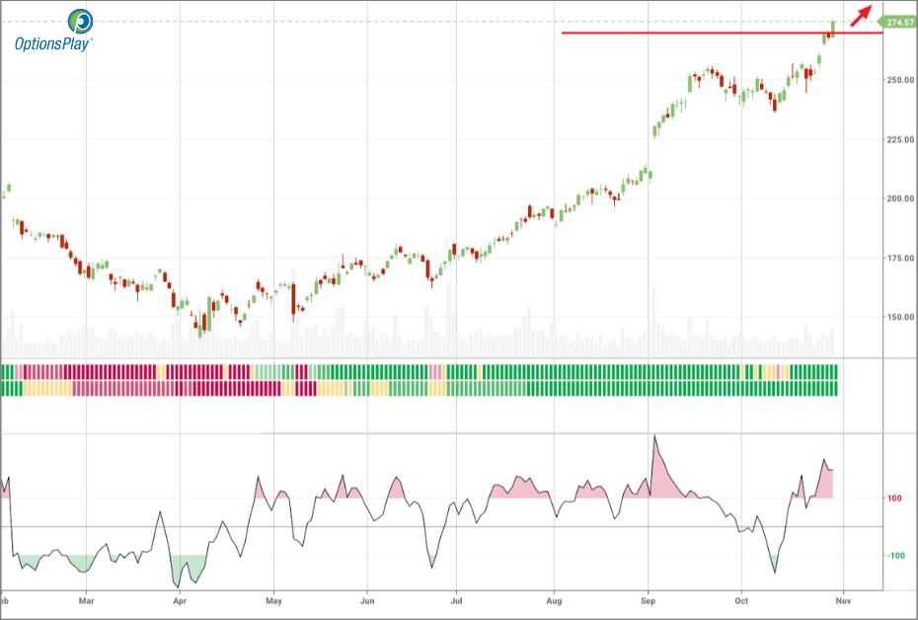
Task: Click the tallest oscillator spike in early September
Action: 653,435
